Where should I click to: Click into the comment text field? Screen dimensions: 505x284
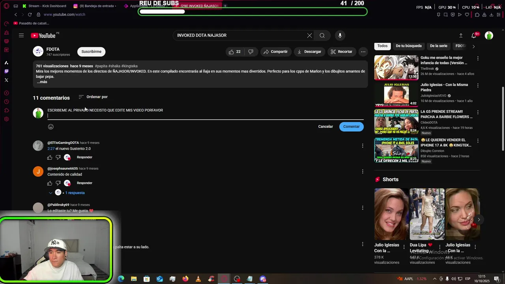(205, 113)
